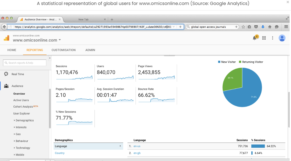The height and width of the screenshot is (161, 291).
Task: Click the Google Analytics logo
Action: coord(7,38)
